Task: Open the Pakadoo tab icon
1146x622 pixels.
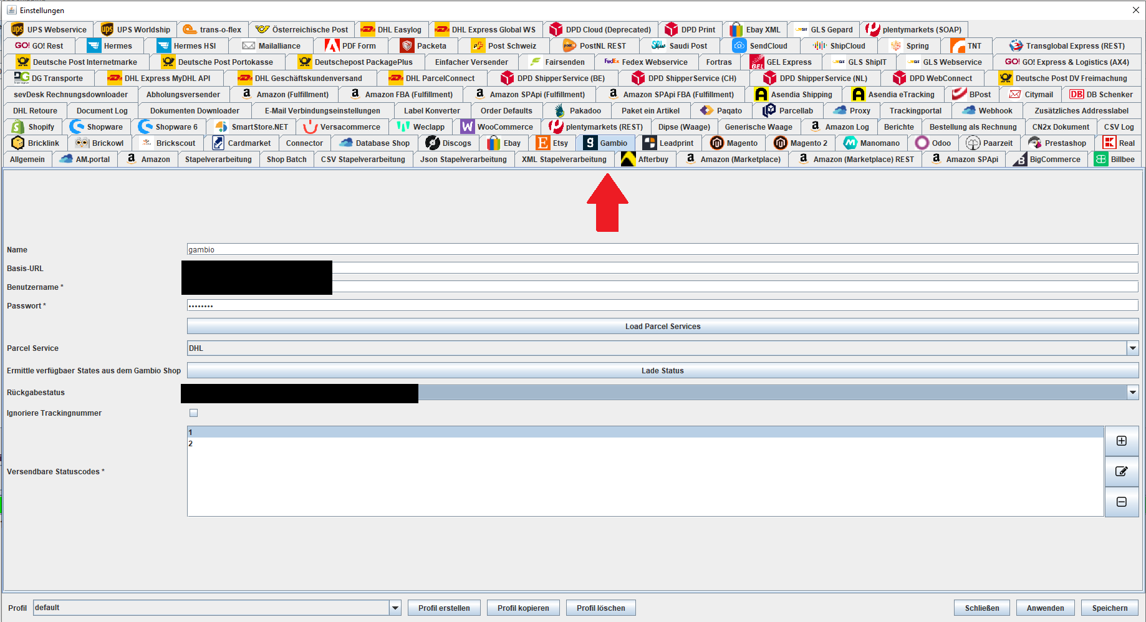Action: click(x=559, y=110)
